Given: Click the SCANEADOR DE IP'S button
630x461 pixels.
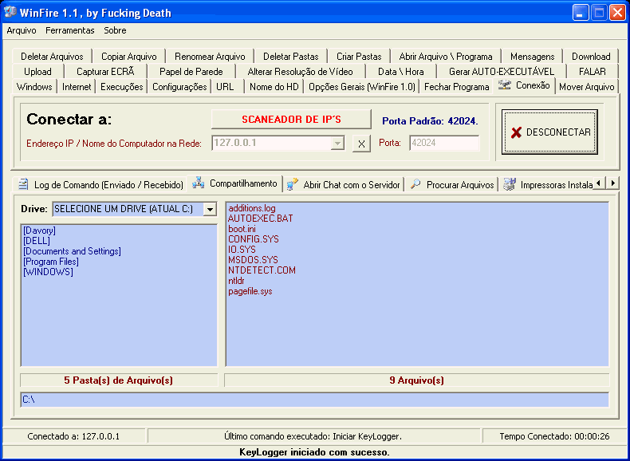Looking at the screenshot, I should (291, 120).
